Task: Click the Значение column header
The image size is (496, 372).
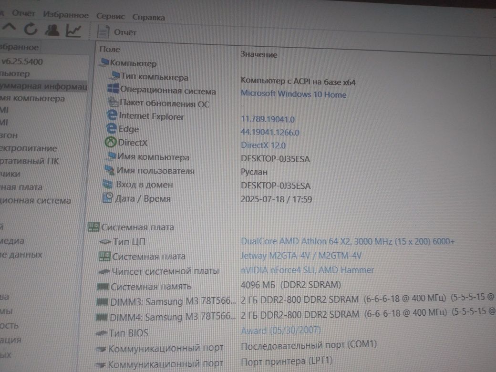Action: pyautogui.click(x=259, y=54)
